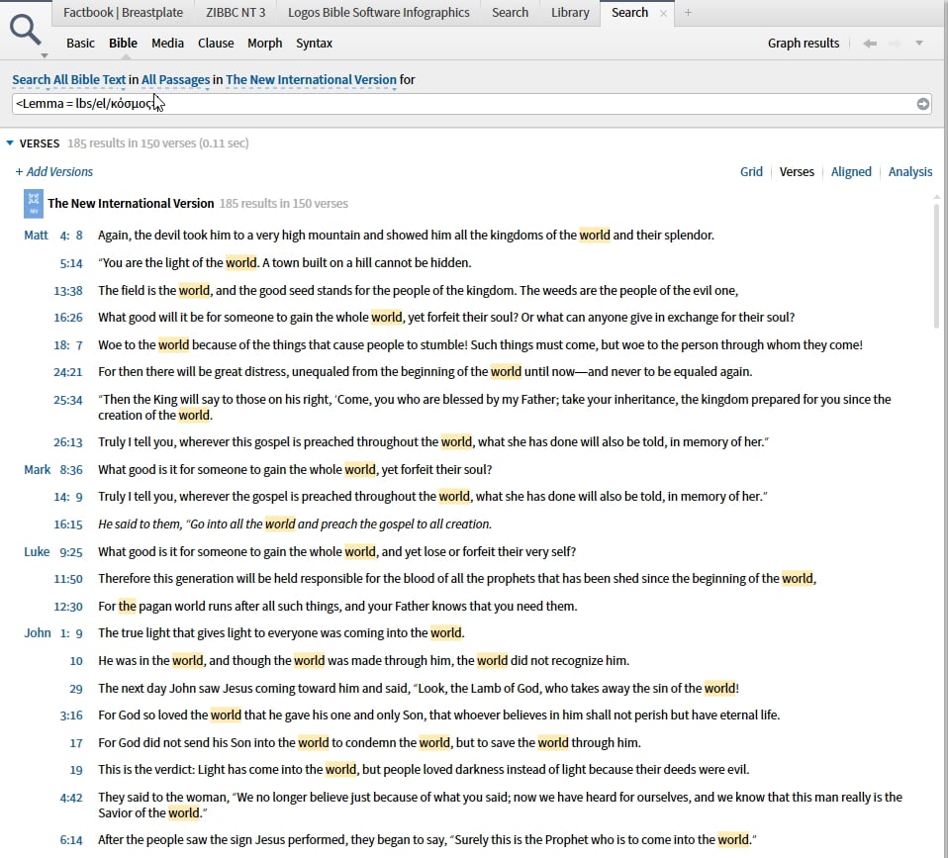
Task: Open the Luke 11:50 reference
Action: 67,579
